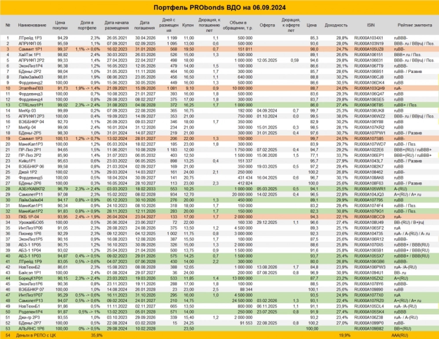Screen dimensions: 439x339
Task: Click the 'Доля в портфеле' header
Action: [x=87, y=25]
